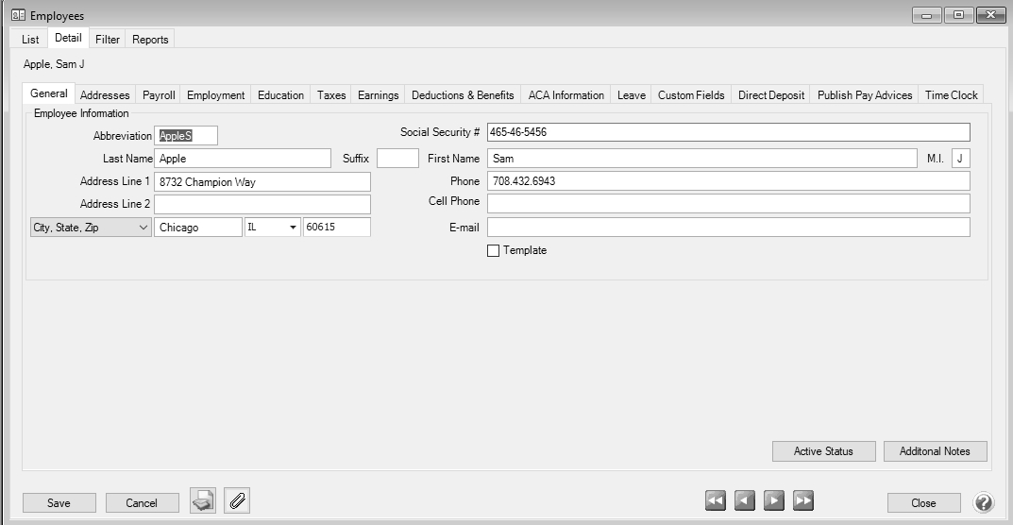Enable the Template checkbox

coord(493,251)
